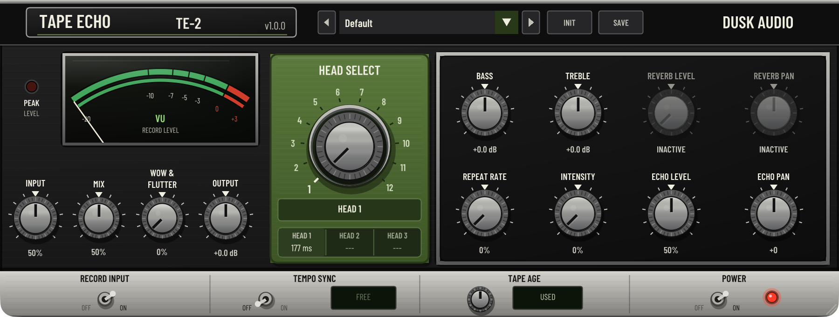Viewport: 839px width, 317px height.
Task: Select head position 6 on the dial
Action: tap(337, 92)
